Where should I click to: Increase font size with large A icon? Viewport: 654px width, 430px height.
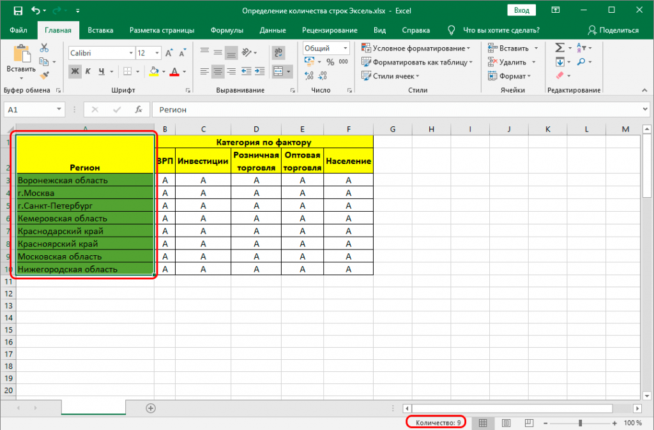coord(169,53)
